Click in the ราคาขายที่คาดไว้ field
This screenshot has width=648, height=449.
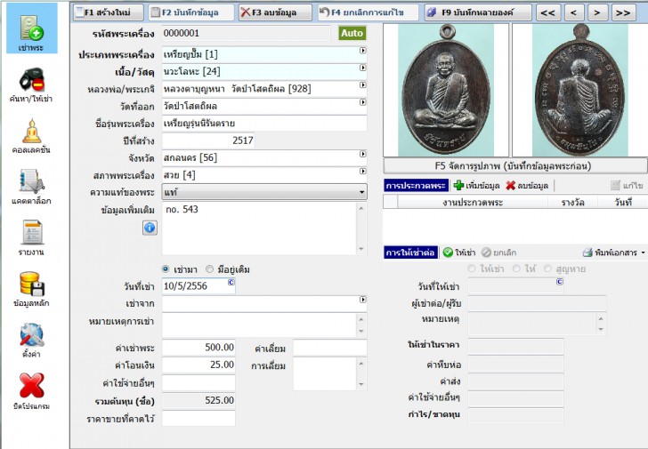pos(198,419)
